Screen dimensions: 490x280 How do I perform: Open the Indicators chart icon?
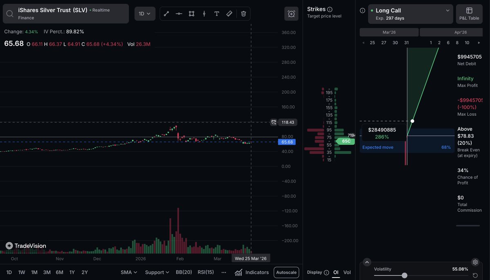[238, 273]
